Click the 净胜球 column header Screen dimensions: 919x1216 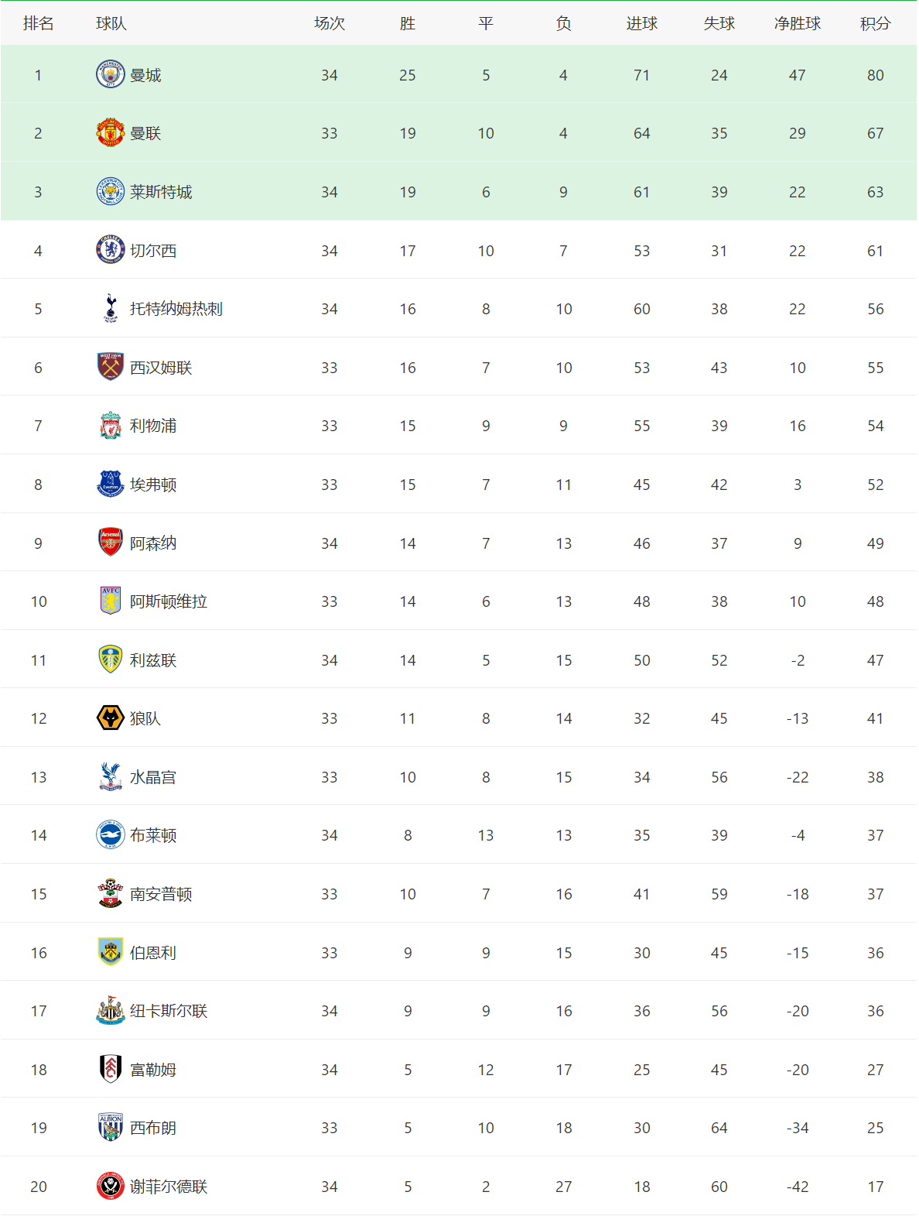[797, 23]
